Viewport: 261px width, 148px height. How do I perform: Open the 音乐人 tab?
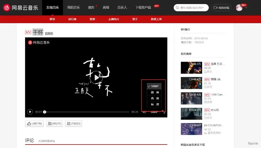122,8
